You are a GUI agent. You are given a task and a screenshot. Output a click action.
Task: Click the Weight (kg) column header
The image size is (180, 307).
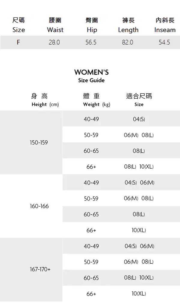[x=97, y=100]
